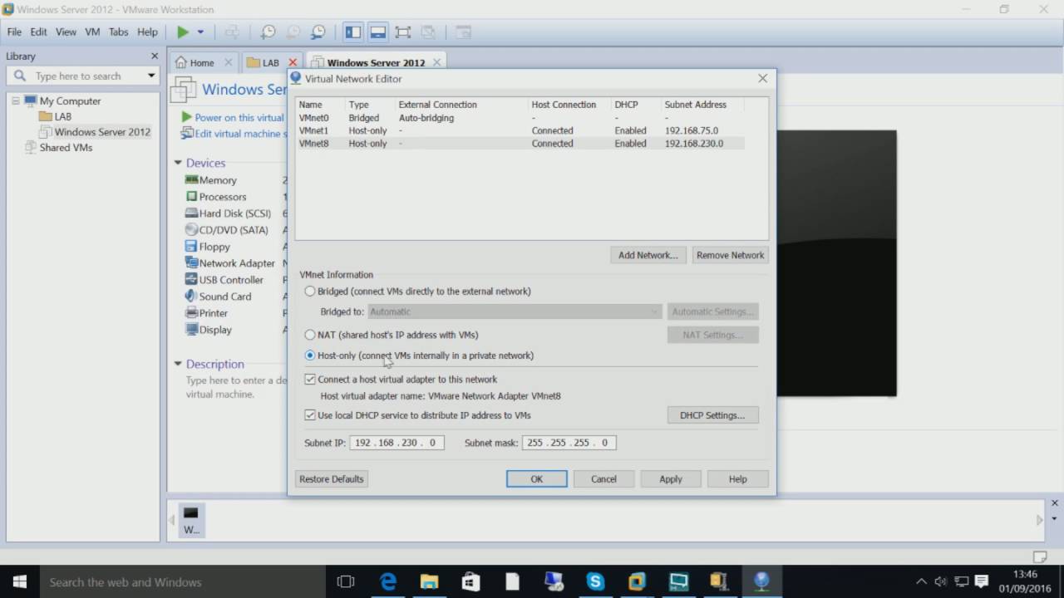
Task: Open the snapshot manager toolbar icon
Action: pyautogui.click(x=318, y=32)
